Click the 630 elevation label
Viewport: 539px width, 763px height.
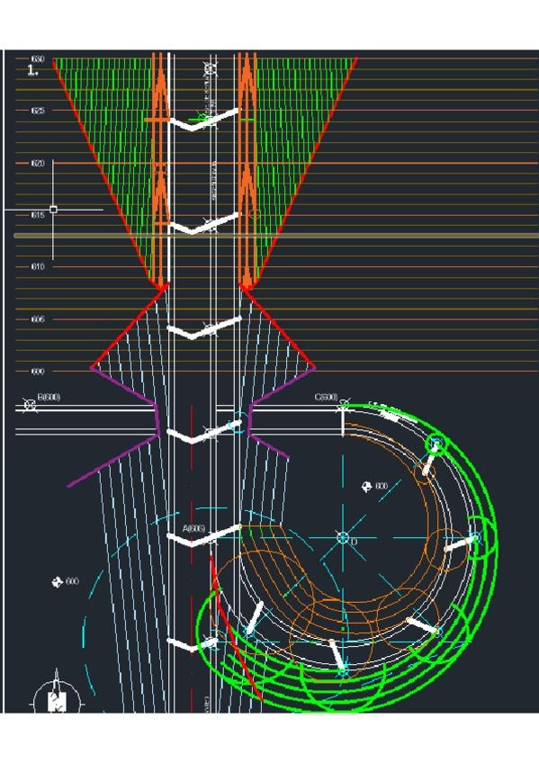tap(38, 58)
